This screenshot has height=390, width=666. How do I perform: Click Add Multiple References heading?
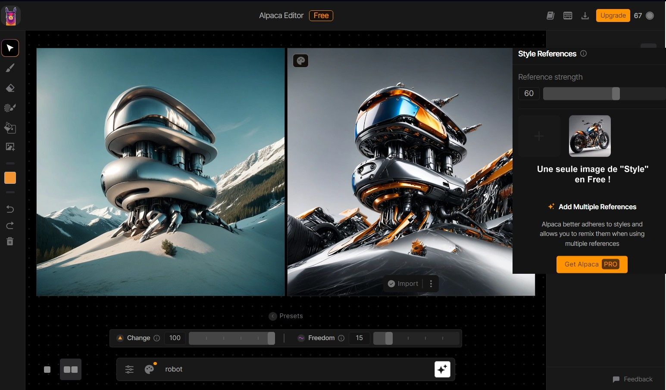(x=597, y=207)
